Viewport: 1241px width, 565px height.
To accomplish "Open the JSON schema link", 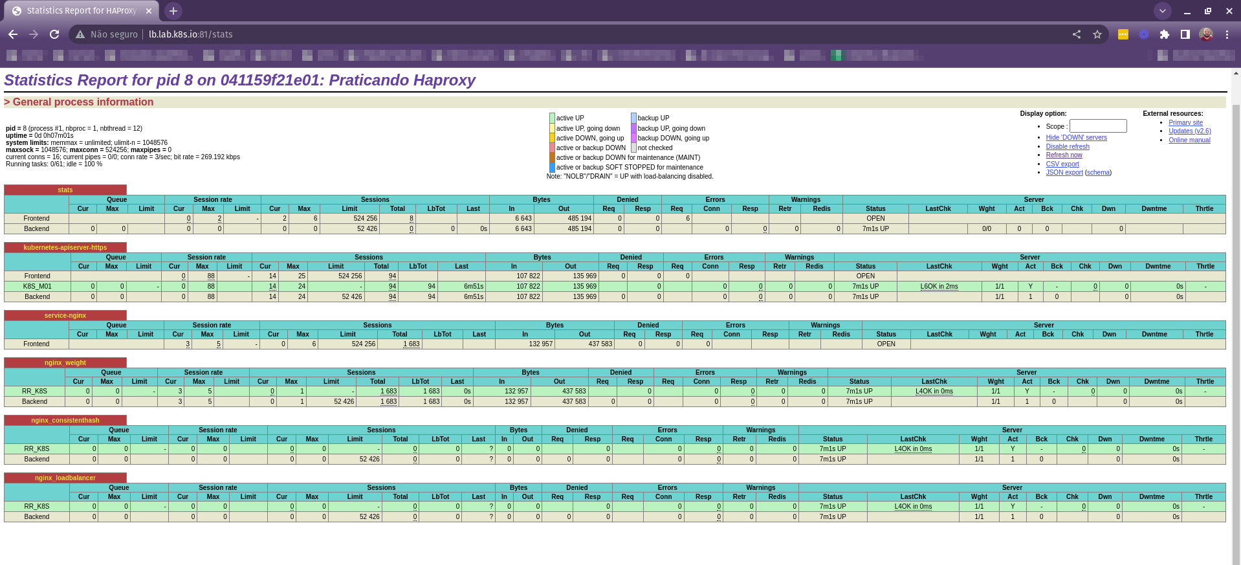I will 1098,173.
